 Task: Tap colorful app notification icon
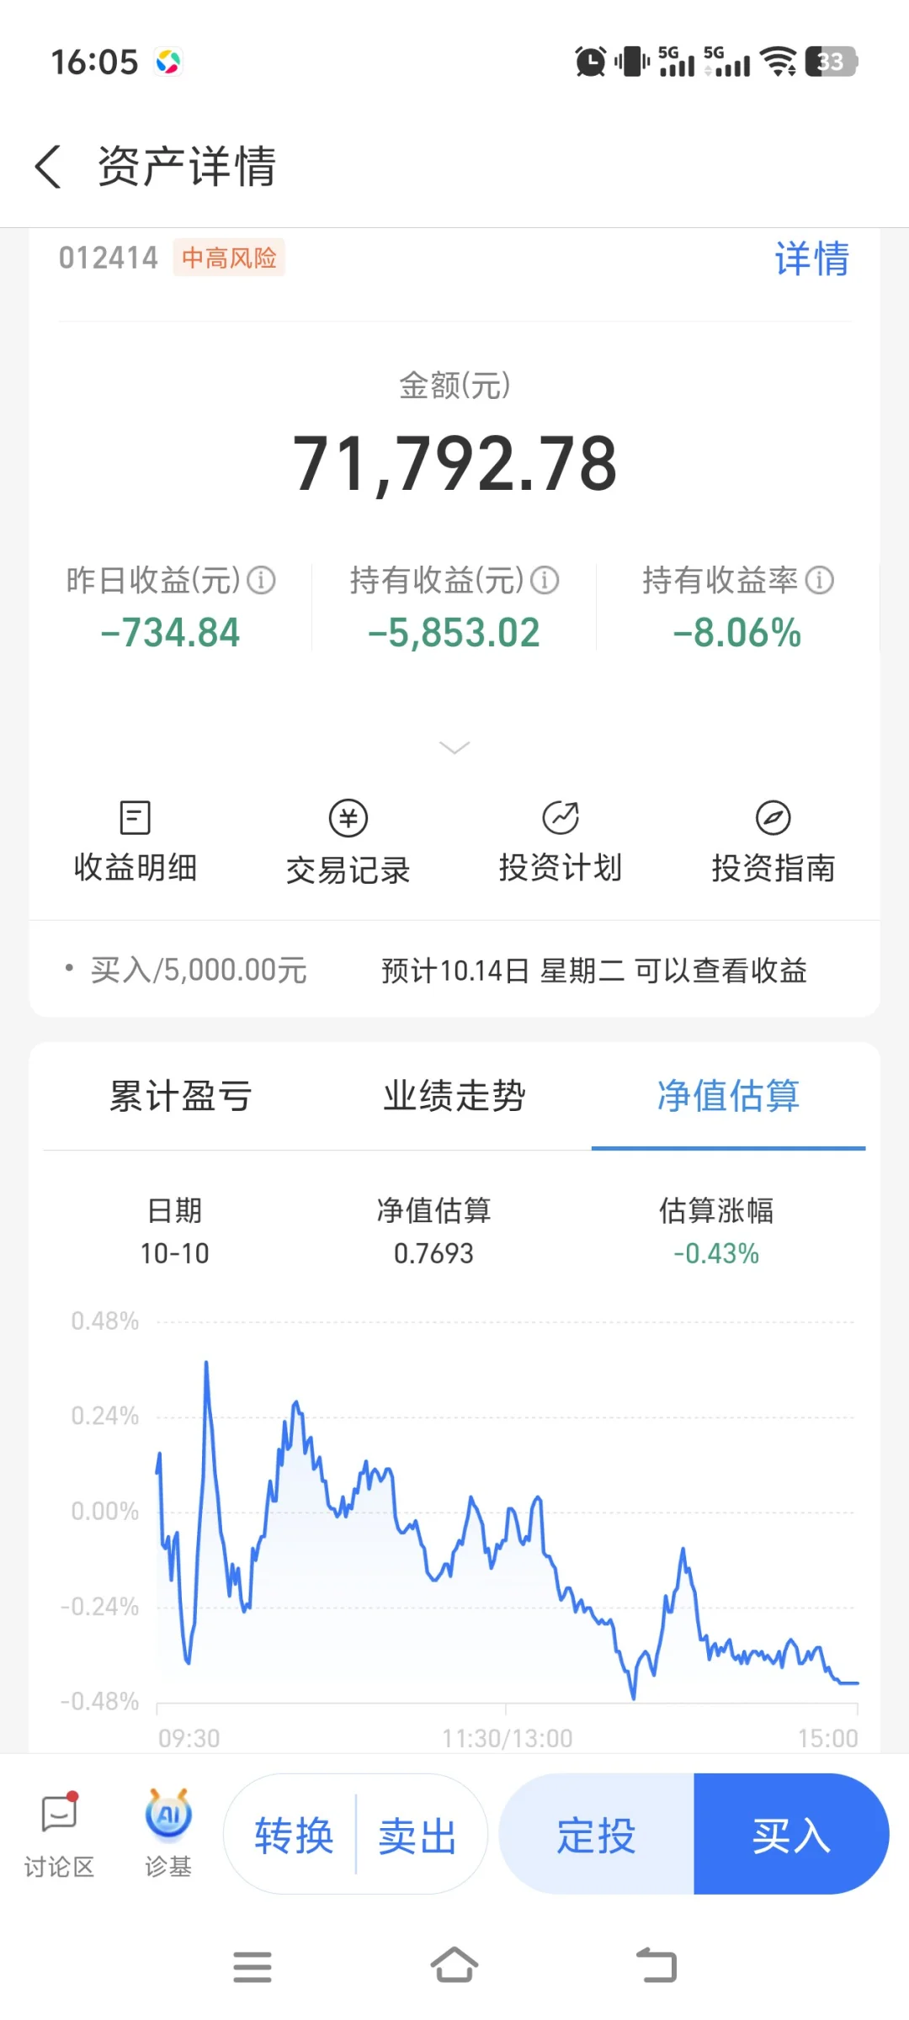click(x=168, y=61)
